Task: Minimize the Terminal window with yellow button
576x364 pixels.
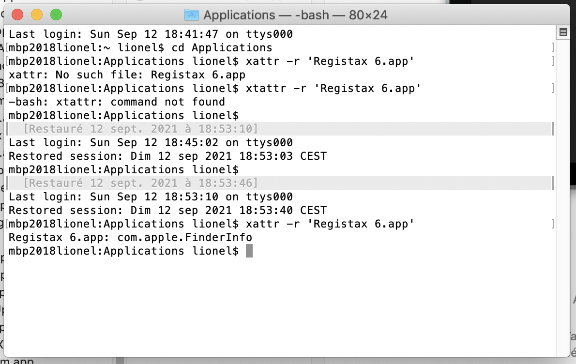Action: coord(37,15)
